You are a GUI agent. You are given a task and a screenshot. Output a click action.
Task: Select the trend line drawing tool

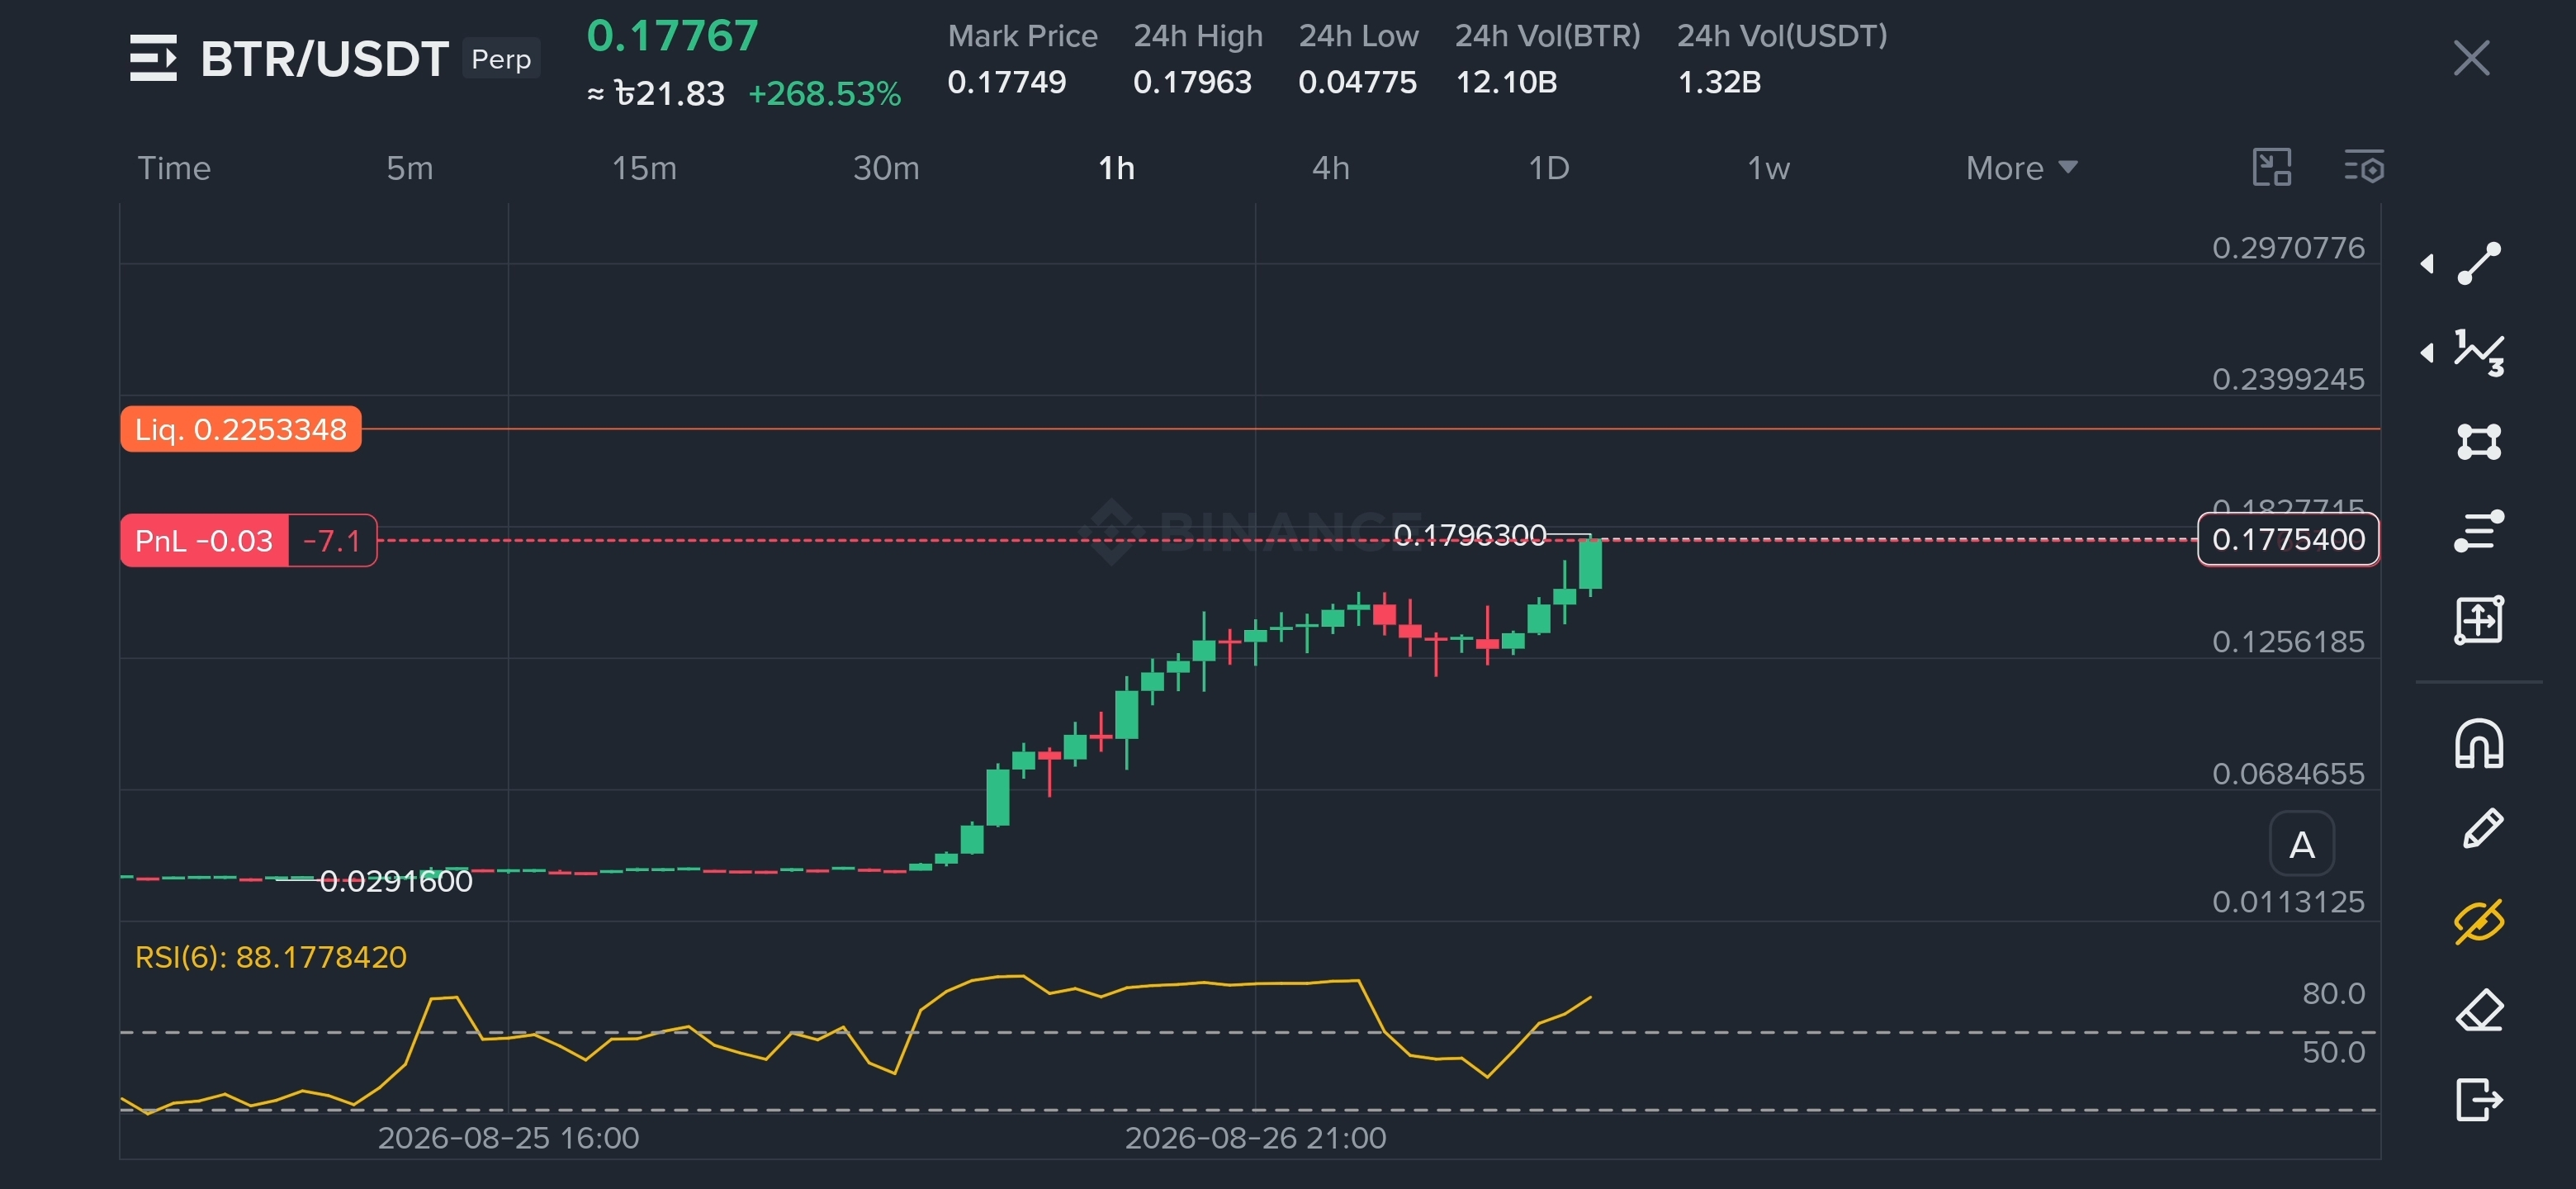click(2479, 264)
